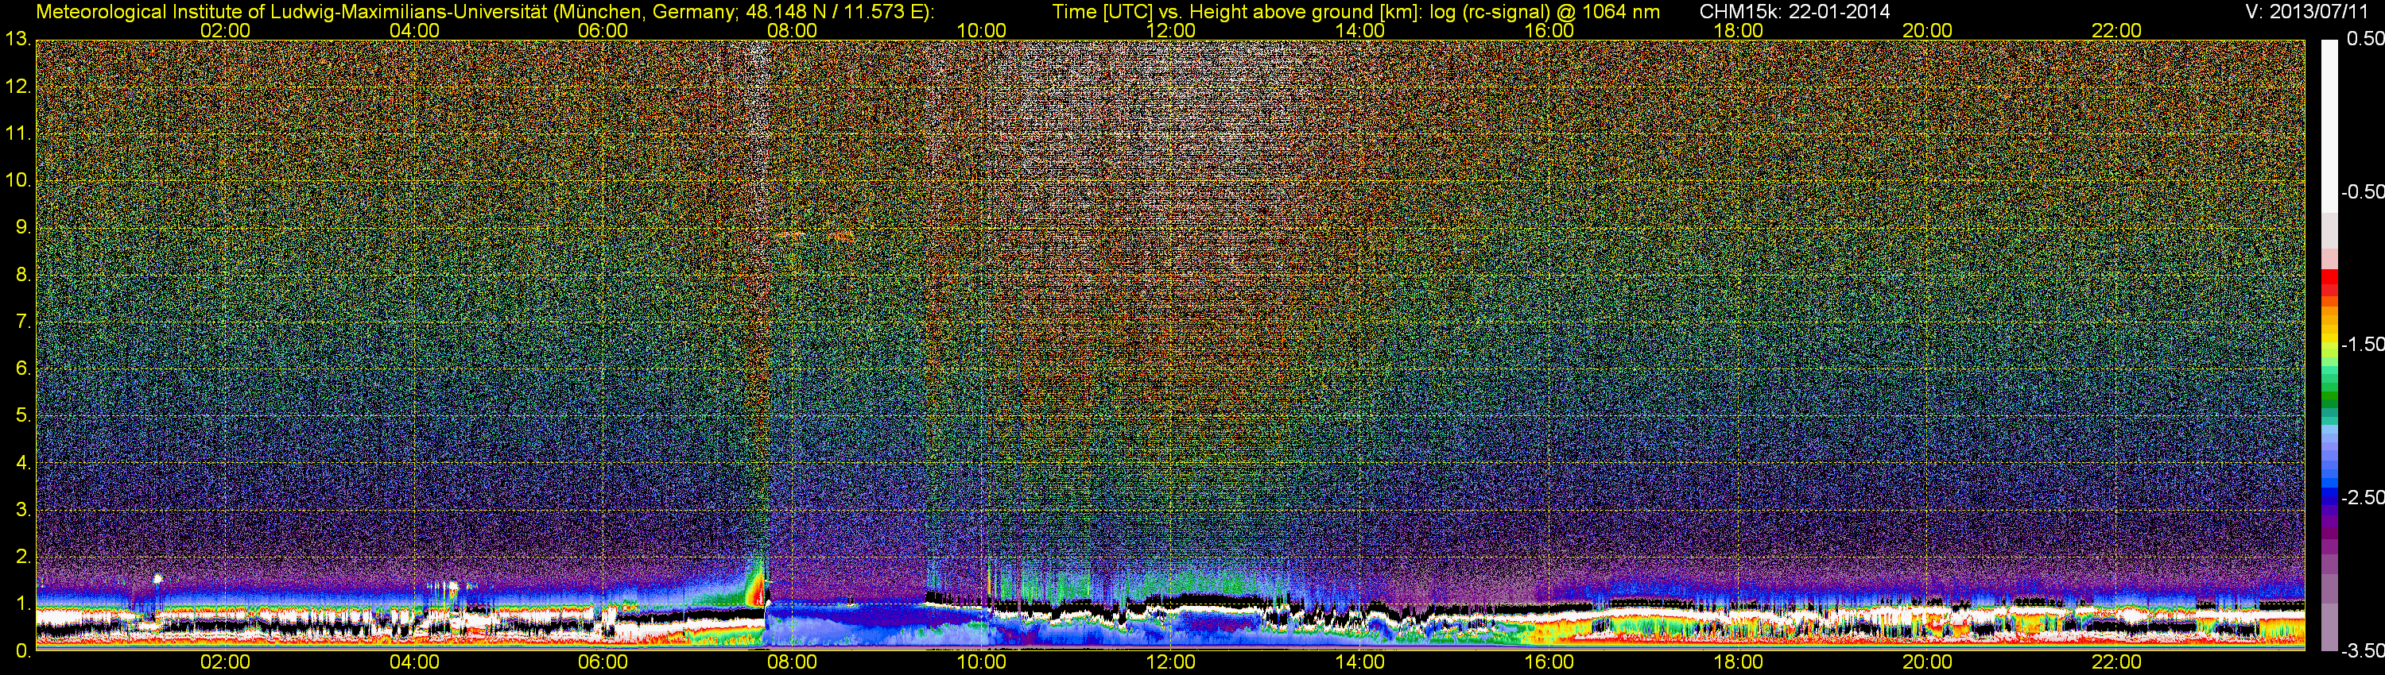The image size is (2385, 675).
Task: Click the 16:00 label on the bottom time axis
Action: 1549,662
